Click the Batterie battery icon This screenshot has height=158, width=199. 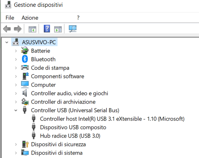click(25, 51)
